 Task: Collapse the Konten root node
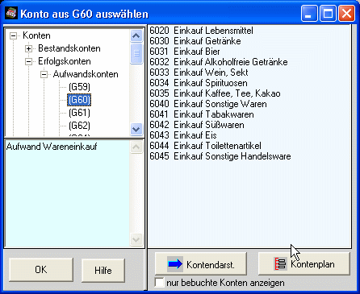point(13,35)
